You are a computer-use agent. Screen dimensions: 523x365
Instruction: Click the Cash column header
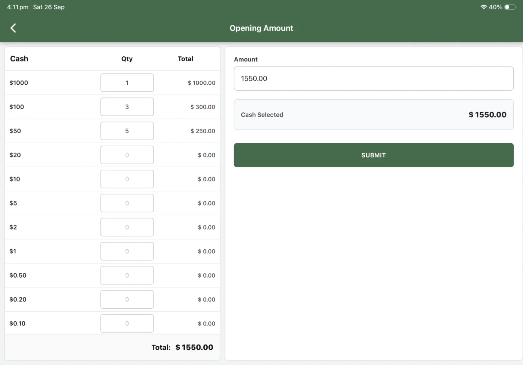19,59
